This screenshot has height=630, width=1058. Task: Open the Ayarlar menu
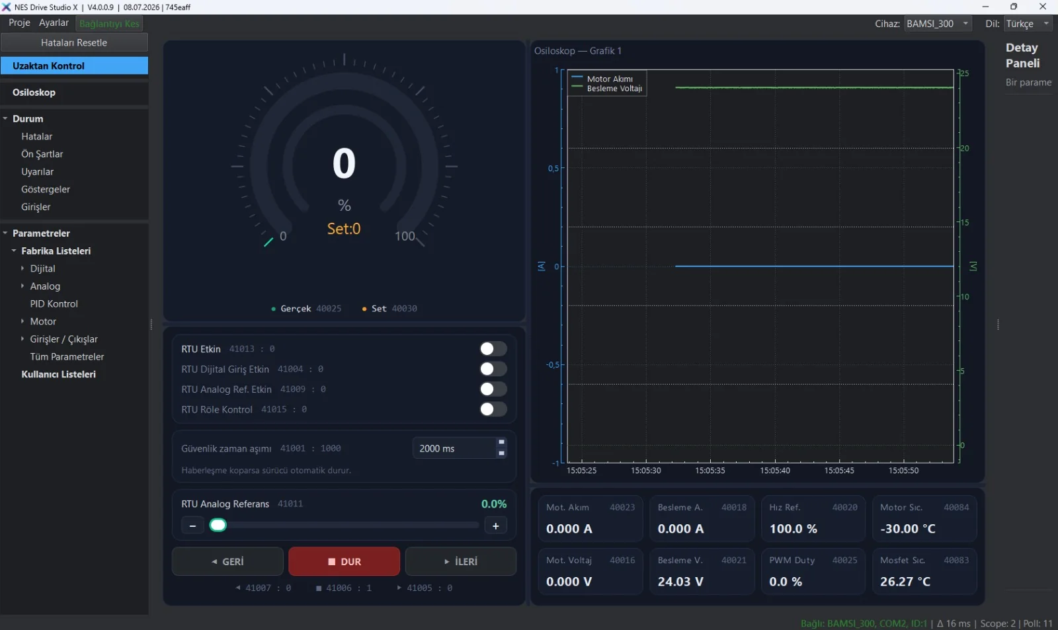coord(54,23)
